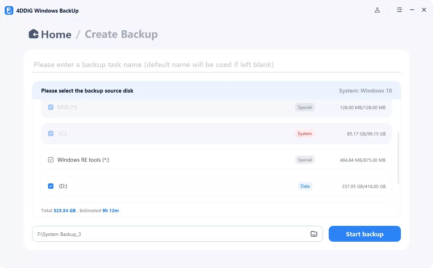Select the Windows RE tools partition row
Screen dimensions: 433x268
198,160
